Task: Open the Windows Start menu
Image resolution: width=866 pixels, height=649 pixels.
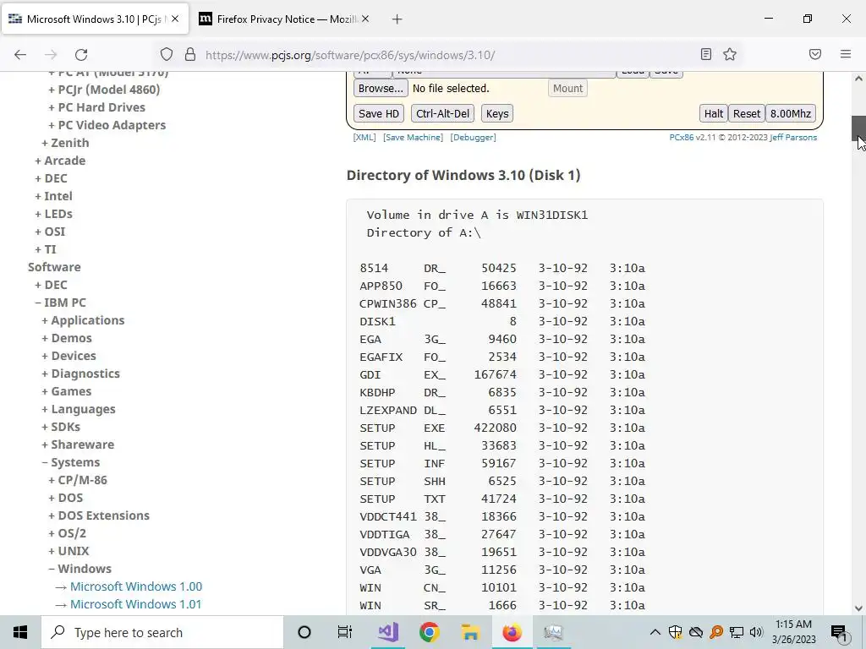Action: point(20,632)
